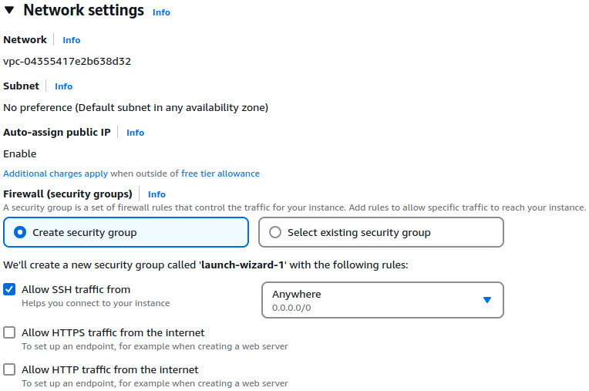Enable Allow HTTP traffic from the internet
This screenshot has width=589, height=391.
point(9,369)
